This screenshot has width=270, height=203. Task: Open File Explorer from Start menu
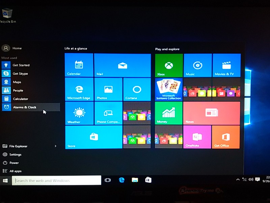point(15,146)
